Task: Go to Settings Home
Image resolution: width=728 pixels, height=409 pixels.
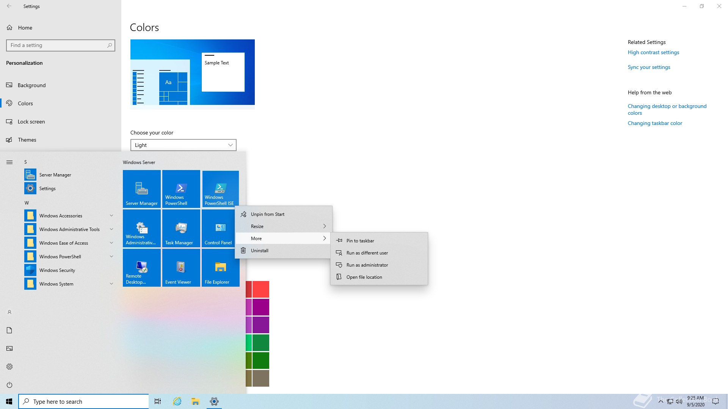Action: 61,28
